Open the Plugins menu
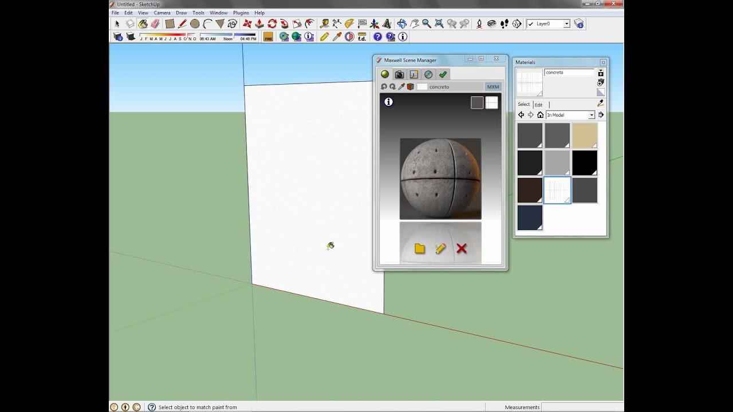Image resolution: width=733 pixels, height=412 pixels. (x=241, y=13)
